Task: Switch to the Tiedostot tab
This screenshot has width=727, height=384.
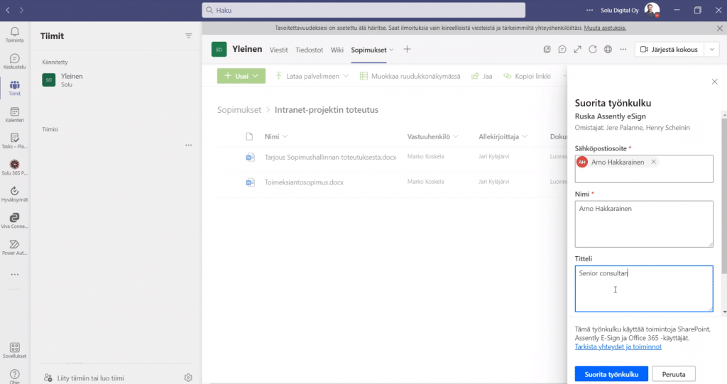Action: (x=309, y=50)
